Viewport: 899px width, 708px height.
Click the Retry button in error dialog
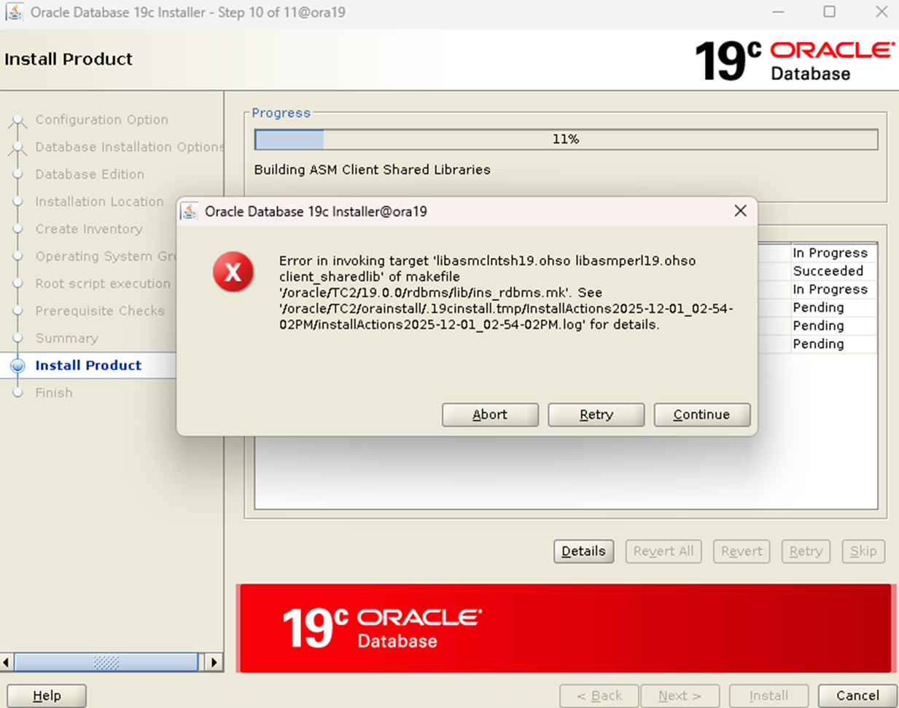(x=596, y=414)
